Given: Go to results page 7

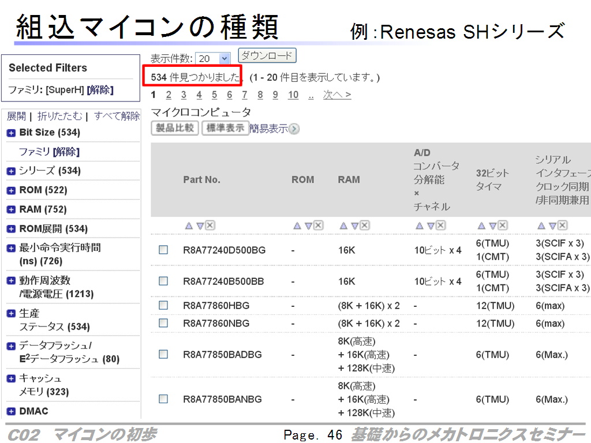Looking at the screenshot, I should pos(245,95).
